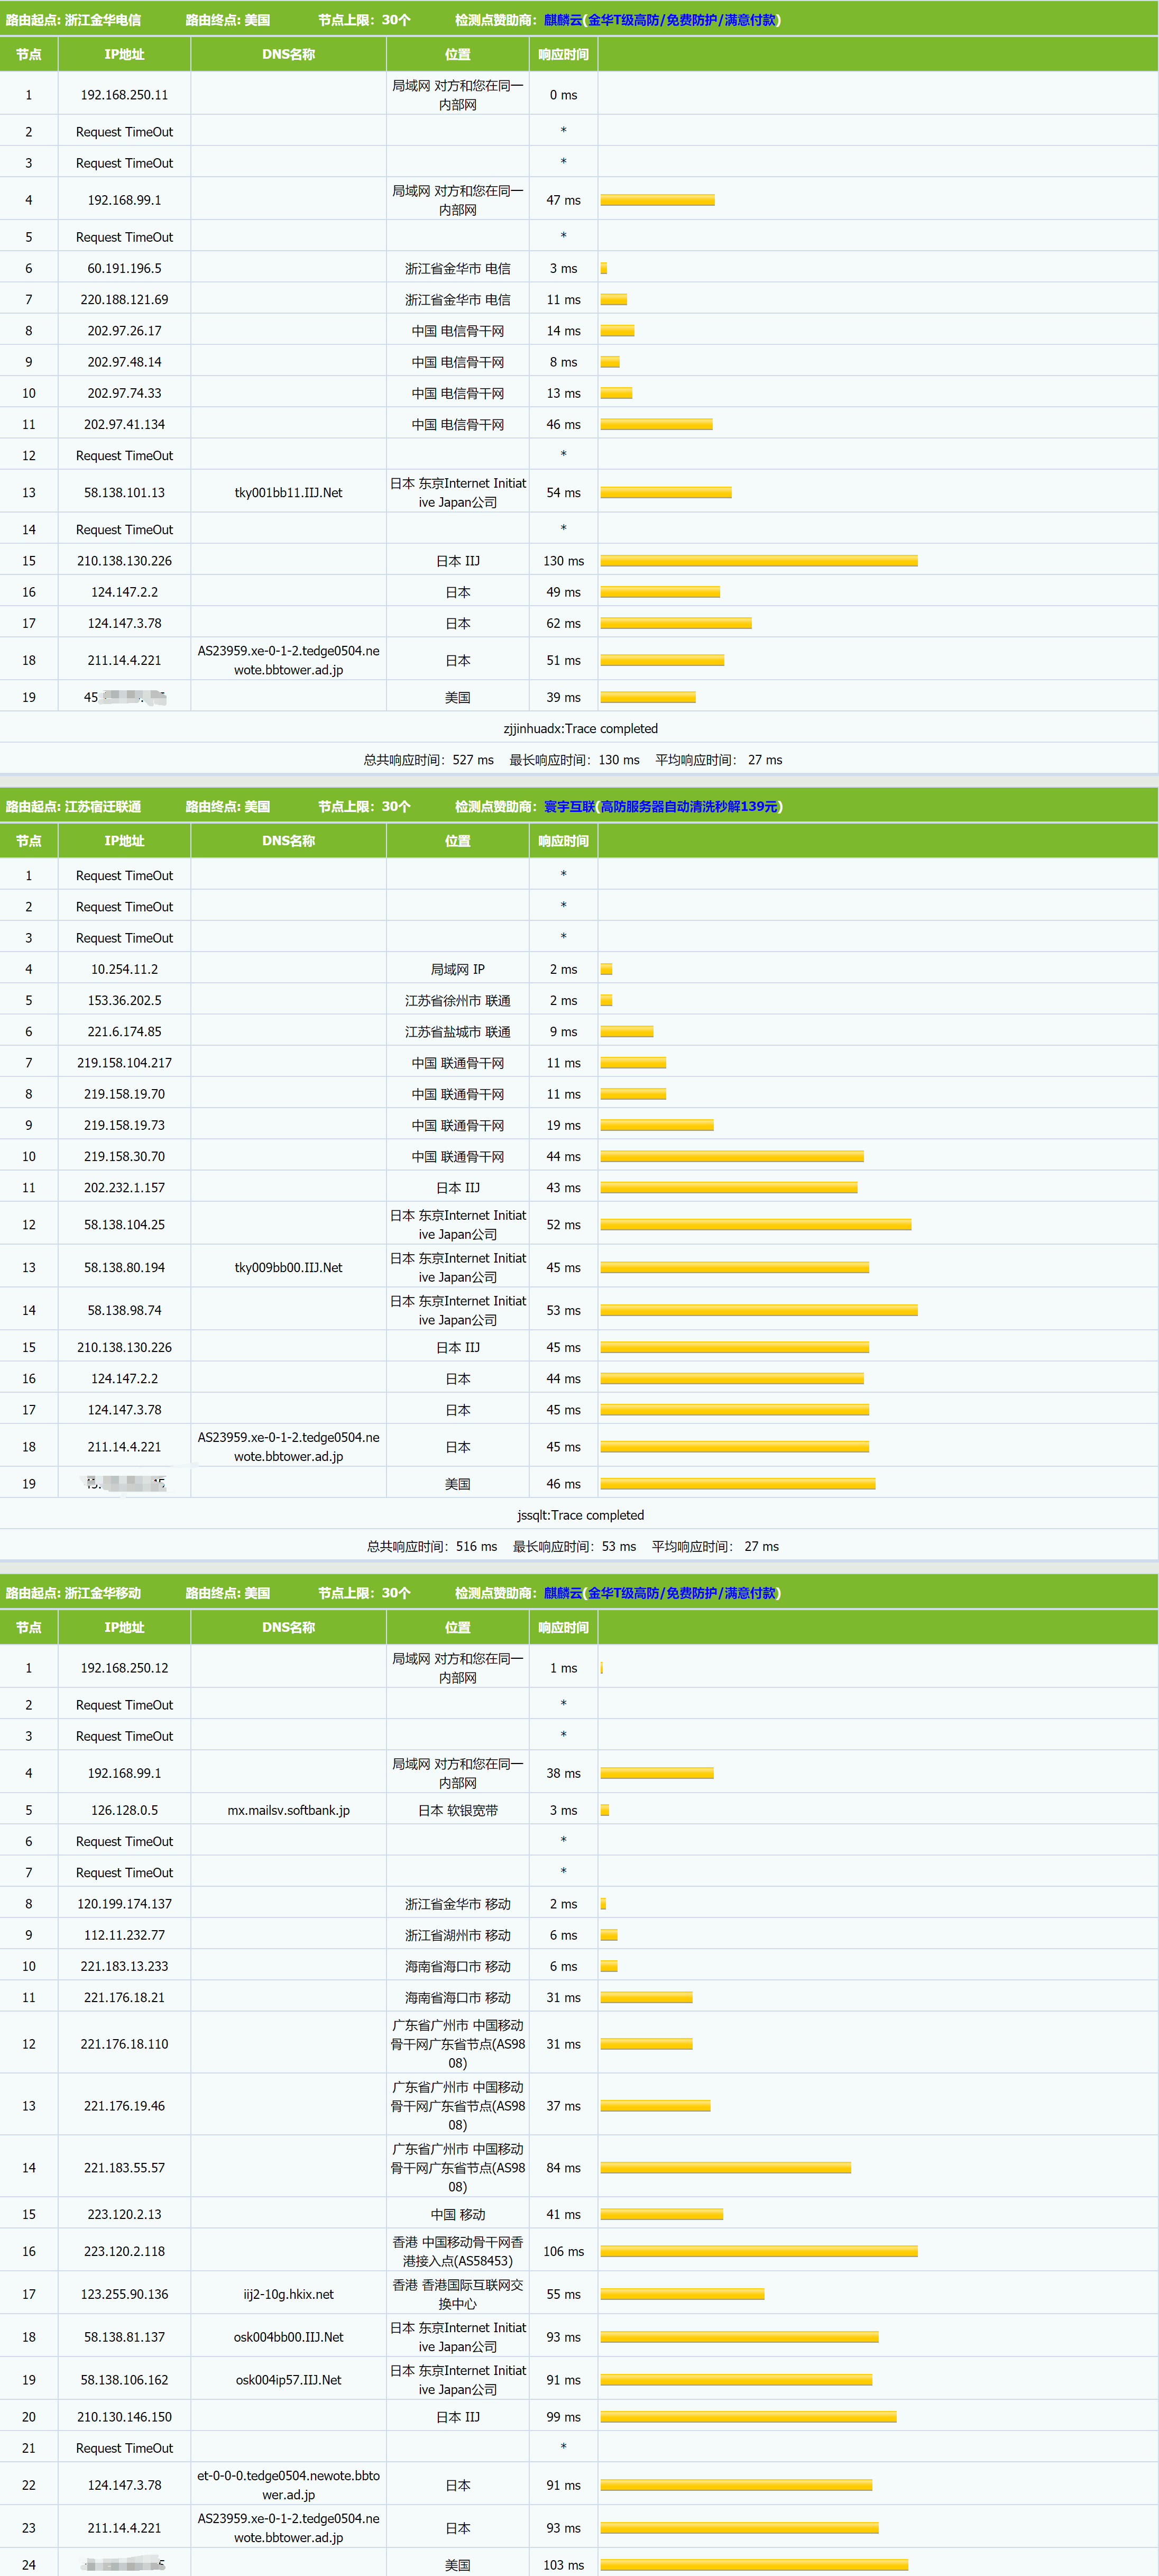Select IP address 219.158.30.70
The image size is (1159, 2576).
(124, 1156)
